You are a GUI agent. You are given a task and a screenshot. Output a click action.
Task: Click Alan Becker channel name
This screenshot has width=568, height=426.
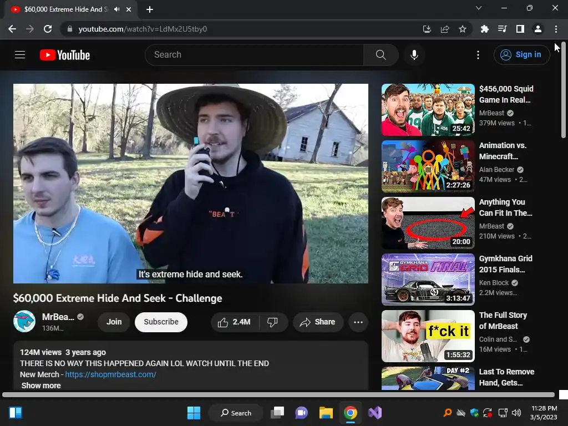pyautogui.click(x=496, y=170)
